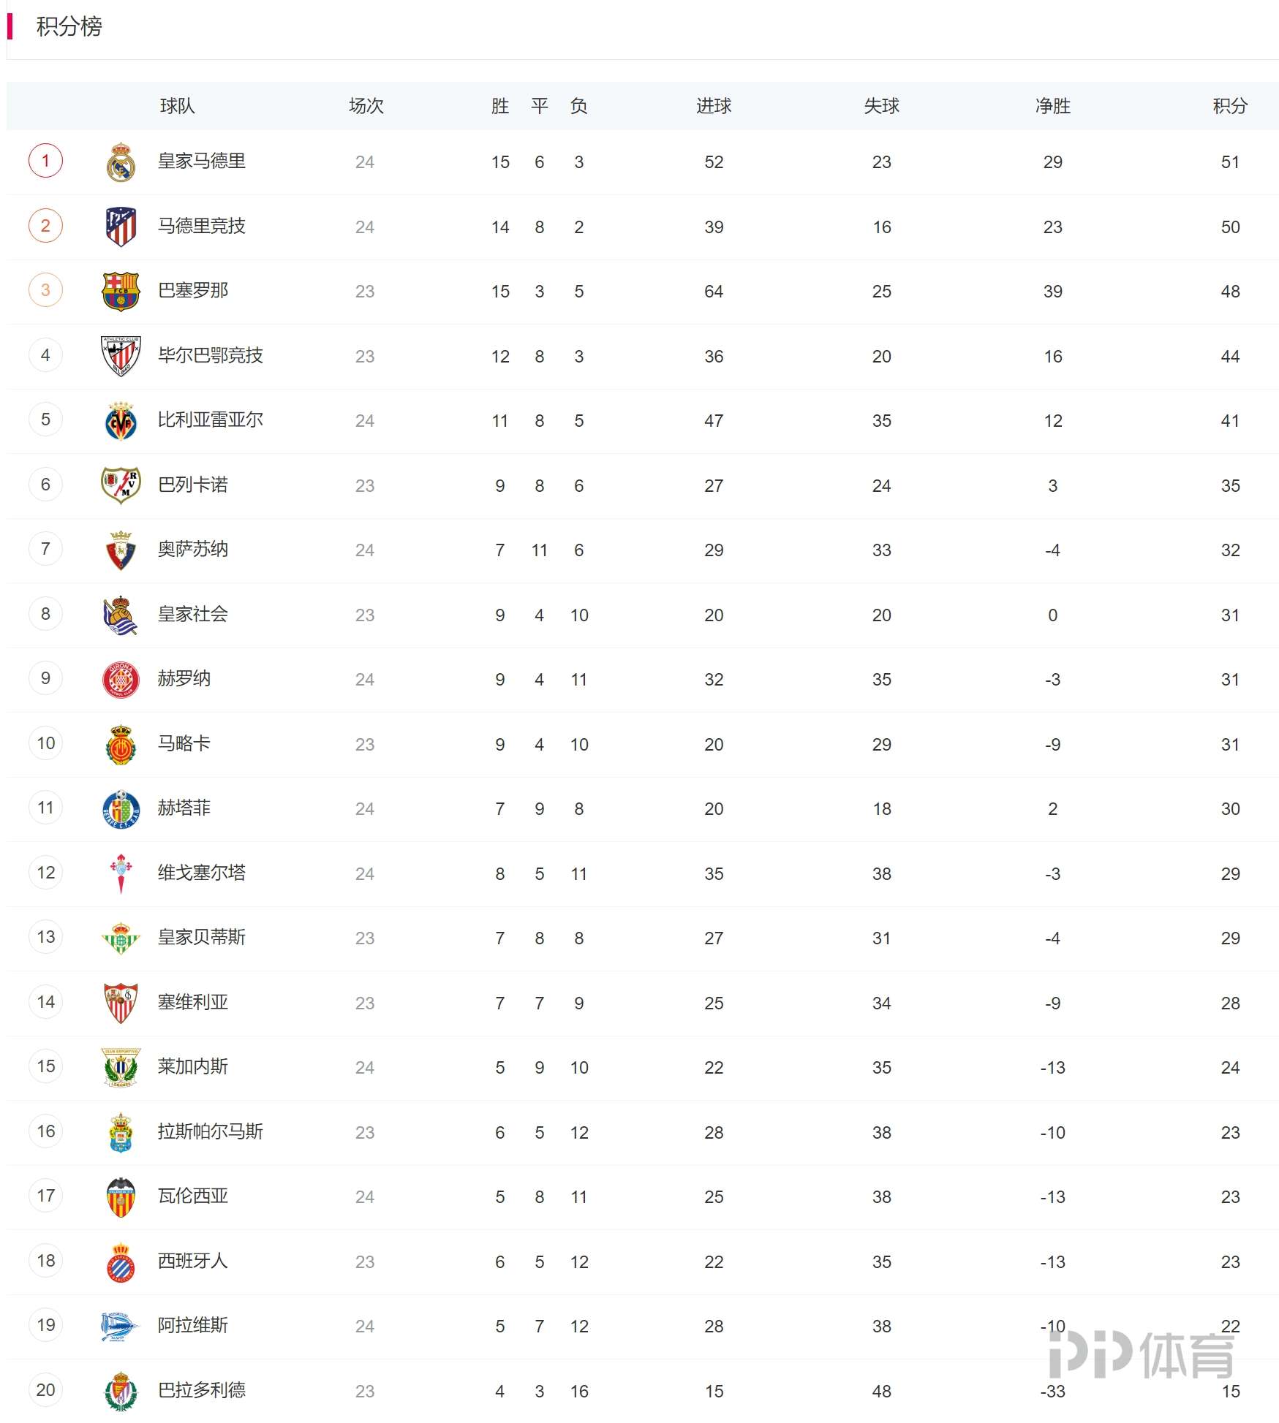Select the rank 1 circle badge
This screenshot has height=1423, width=1279.
tap(45, 161)
